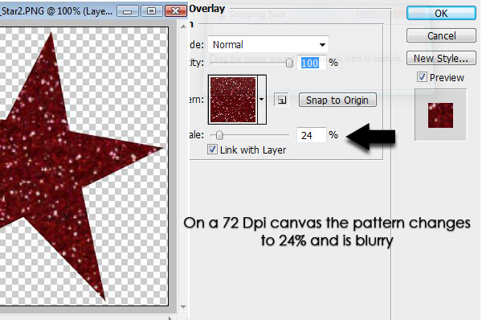The width and height of the screenshot is (482, 320).
Task: Click the opacity value field showing 100
Action: click(x=311, y=63)
